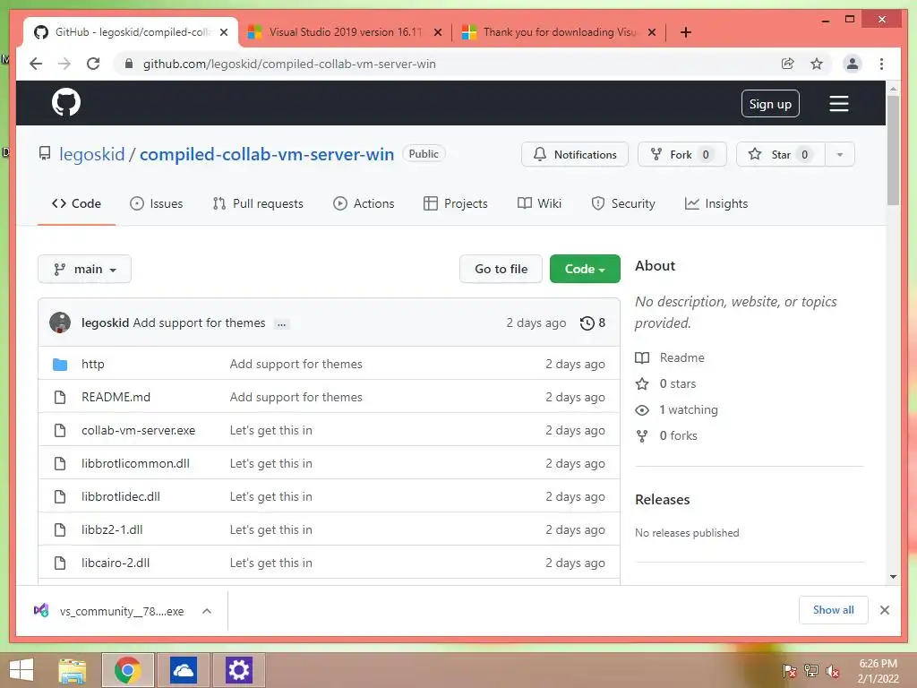Switch to the Visual Studio 2019 browser tab
This screenshot has height=688, width=917.
pos(345,32)
